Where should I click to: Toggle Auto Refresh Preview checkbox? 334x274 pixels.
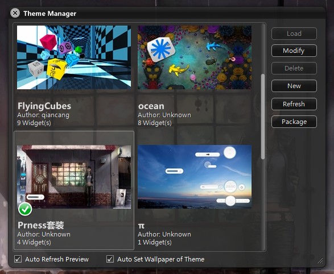[18, 259]
